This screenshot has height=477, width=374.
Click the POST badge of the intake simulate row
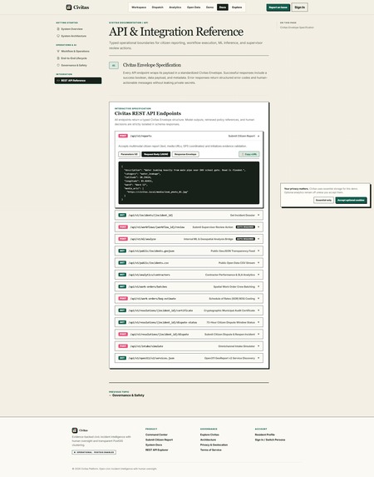[x=123, y=345]
